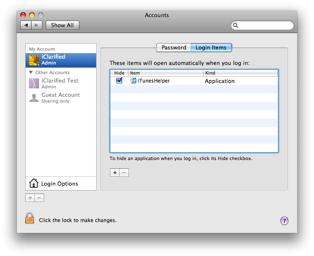Switch to the Password tab
The image size is (314, 256).
[173, 48]
